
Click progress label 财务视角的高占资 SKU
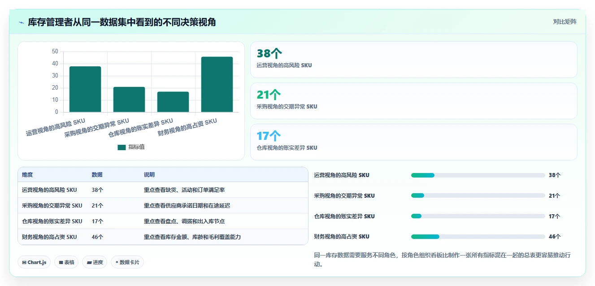click(342, 237)
